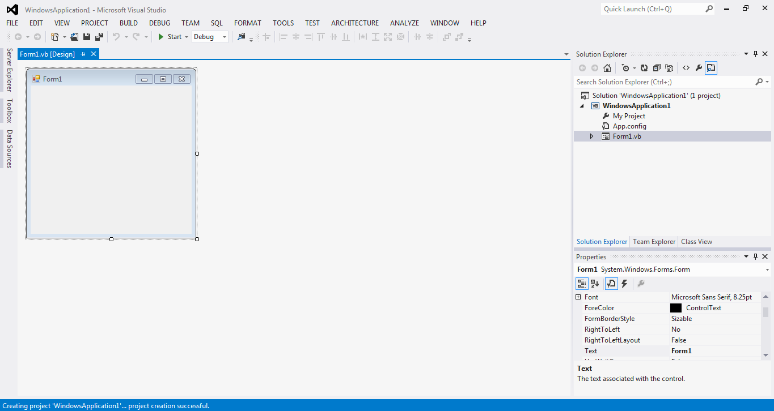Close the Properties panel

[765, 256]
